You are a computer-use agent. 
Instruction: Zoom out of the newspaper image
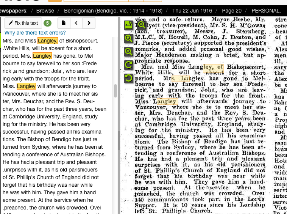click(x=128, y=52)
